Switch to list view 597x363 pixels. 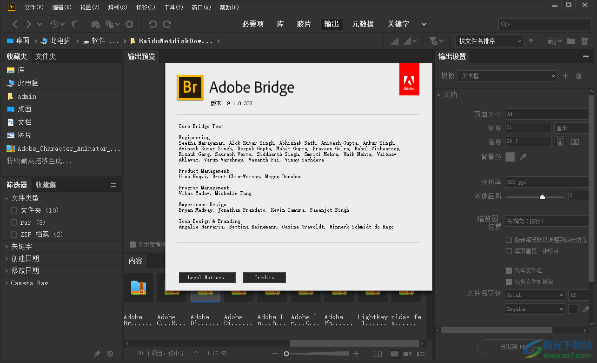click(x=421, y=354)
